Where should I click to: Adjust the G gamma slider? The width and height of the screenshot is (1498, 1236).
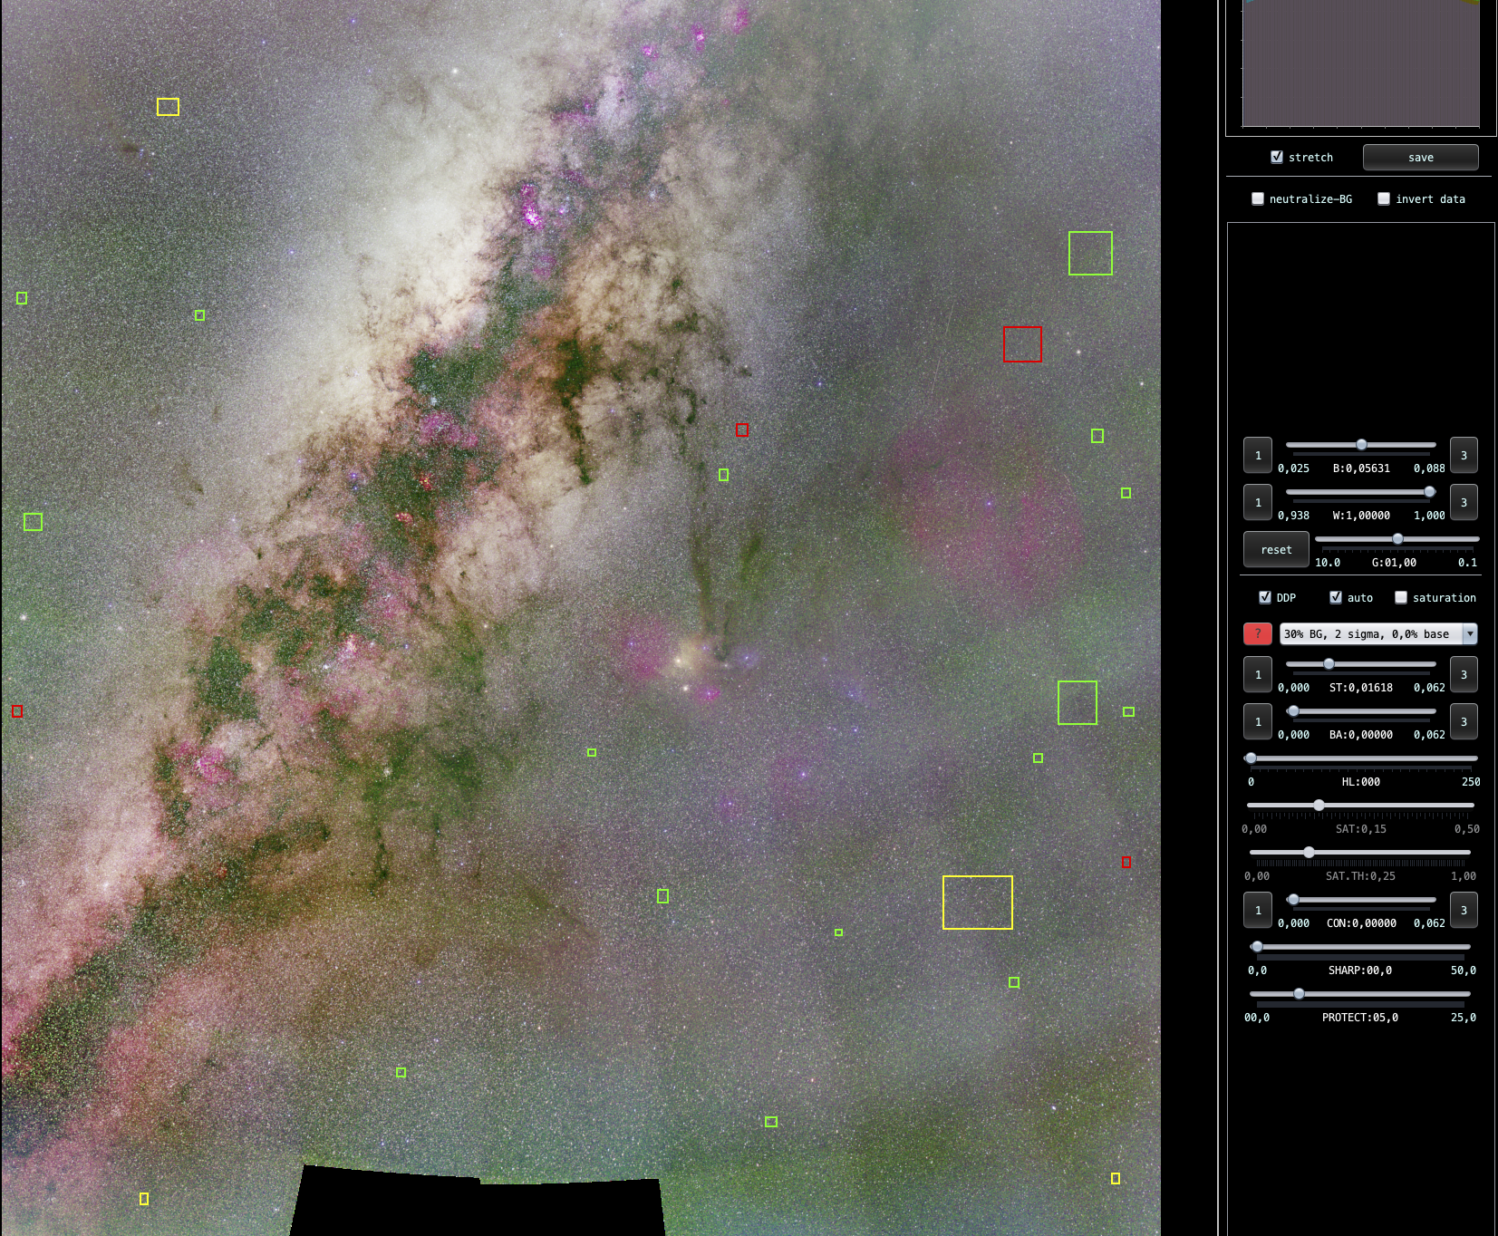pyautogui.click(x=1397, y=539)
